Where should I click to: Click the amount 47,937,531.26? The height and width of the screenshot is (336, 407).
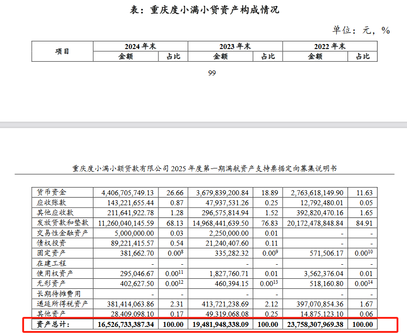click(227, 203)
